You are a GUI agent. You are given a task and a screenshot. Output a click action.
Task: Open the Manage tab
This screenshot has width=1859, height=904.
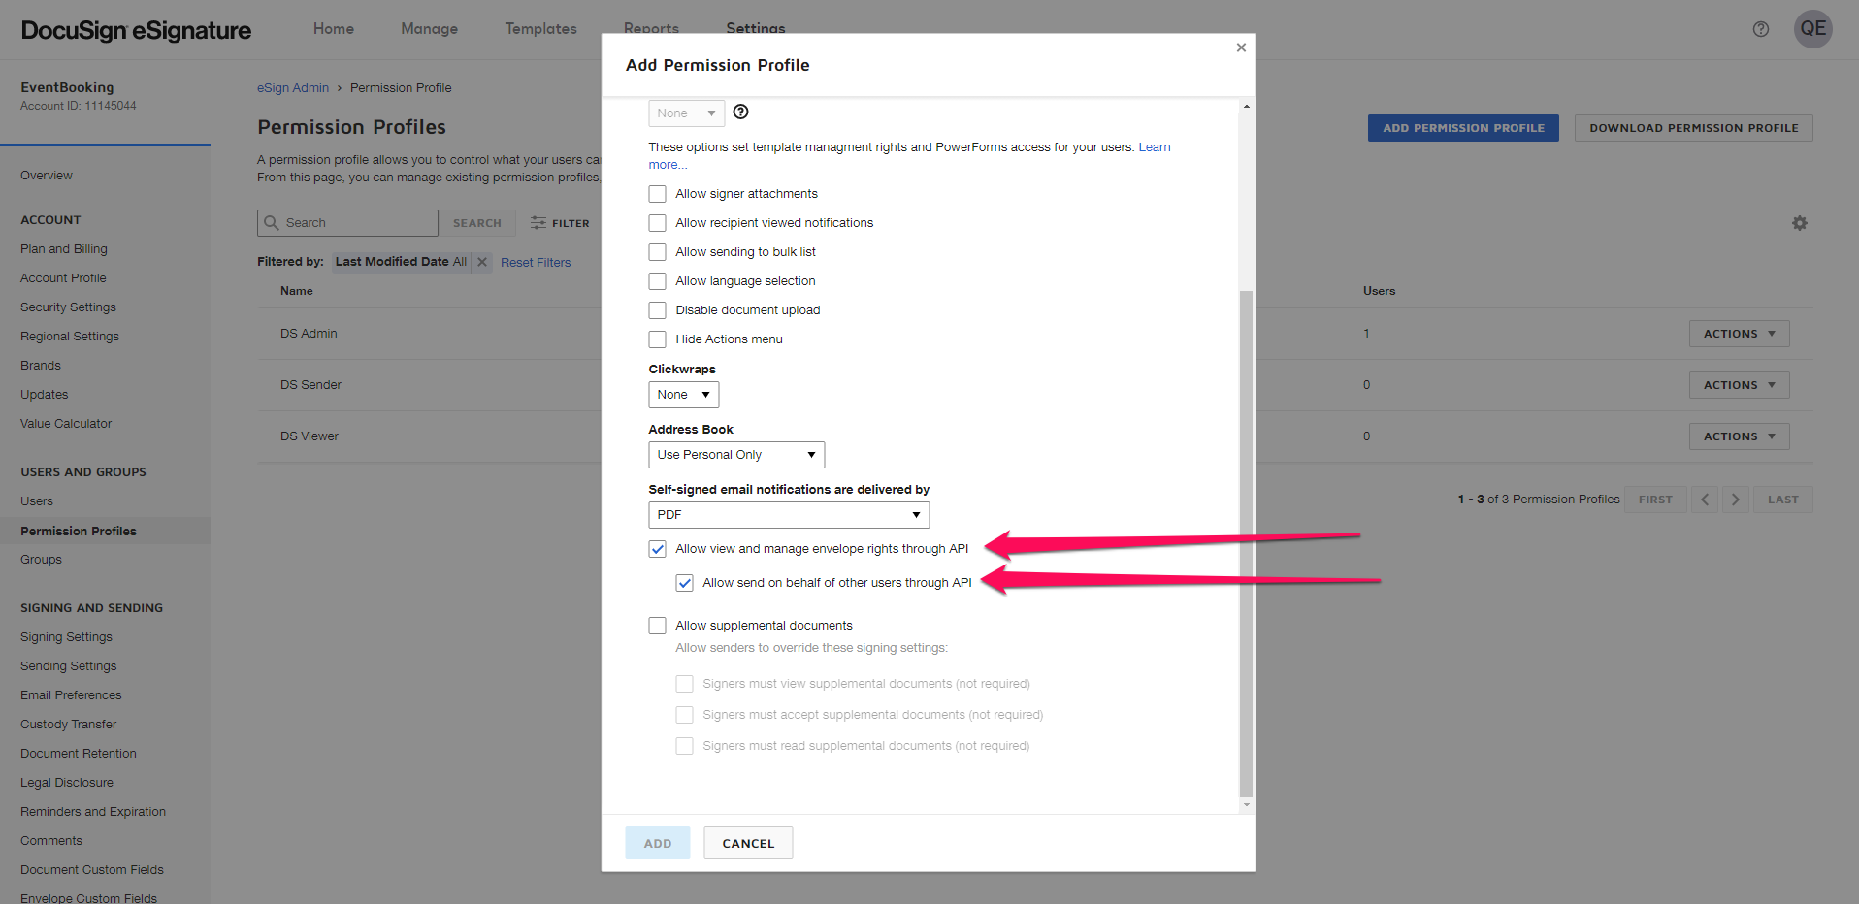(x=429, y=29)
